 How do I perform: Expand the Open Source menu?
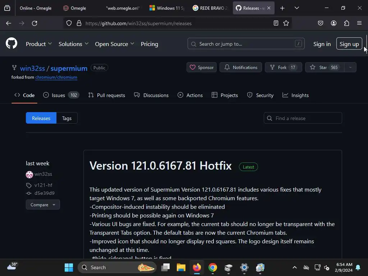point(115,44)
